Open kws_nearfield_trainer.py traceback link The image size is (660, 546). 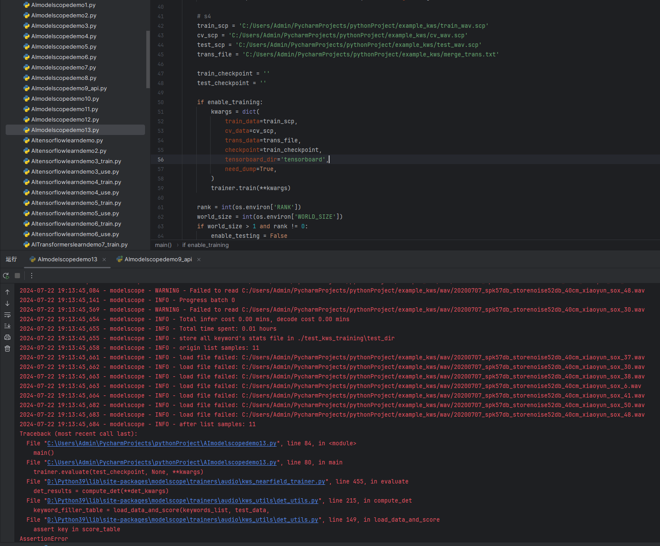pos(186,482)
